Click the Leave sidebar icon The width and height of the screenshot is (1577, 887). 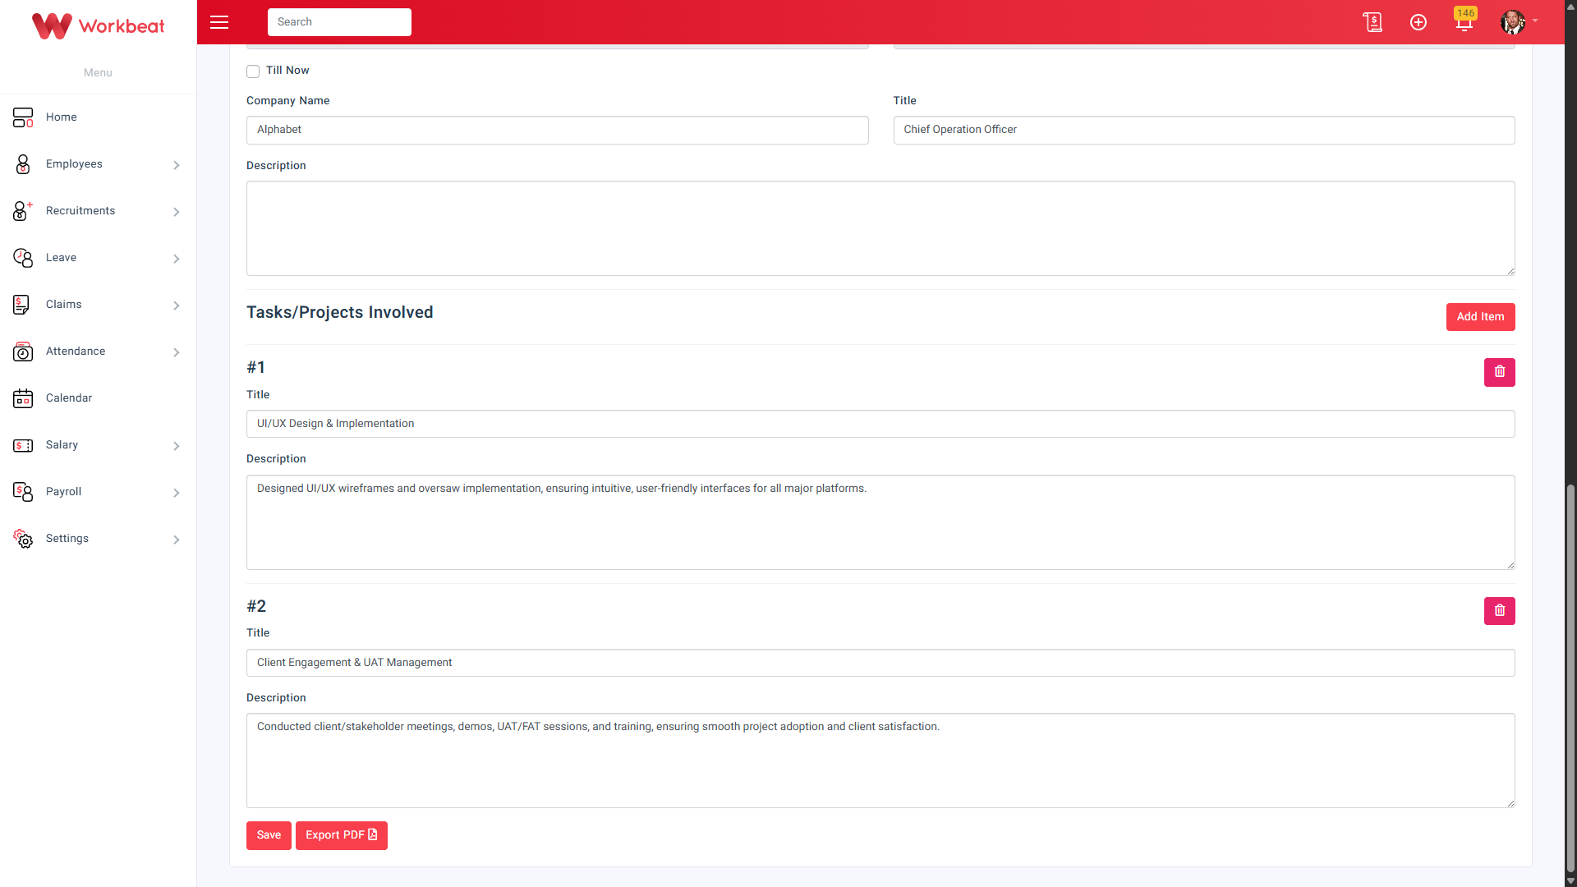click(23, 258)
